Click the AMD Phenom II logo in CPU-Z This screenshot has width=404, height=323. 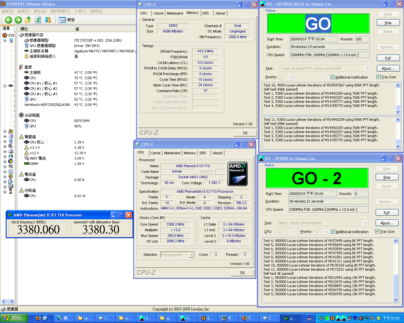tap(237, 174)
